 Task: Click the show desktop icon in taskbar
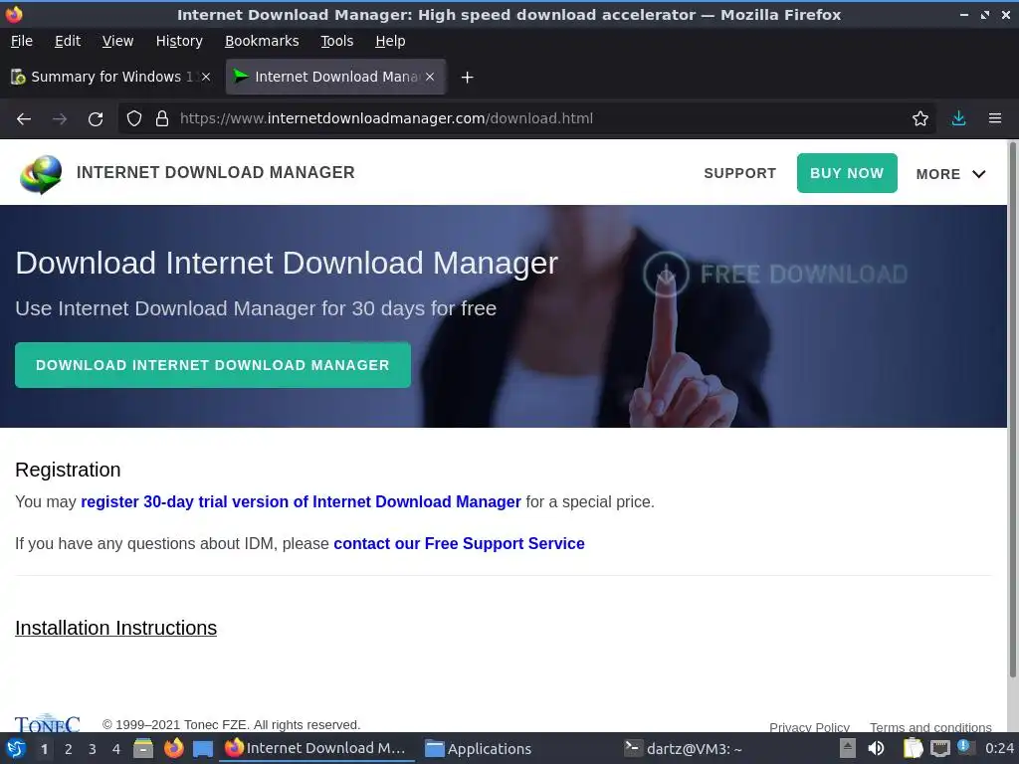pos(203,749)
